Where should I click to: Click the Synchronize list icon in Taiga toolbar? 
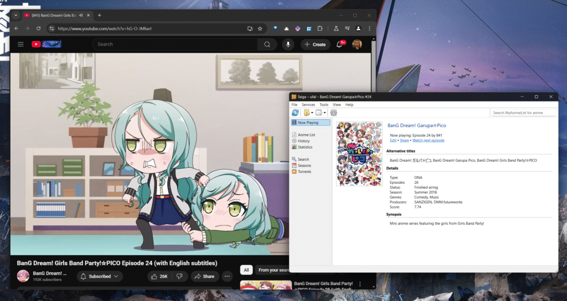click(x=296, y=113)
